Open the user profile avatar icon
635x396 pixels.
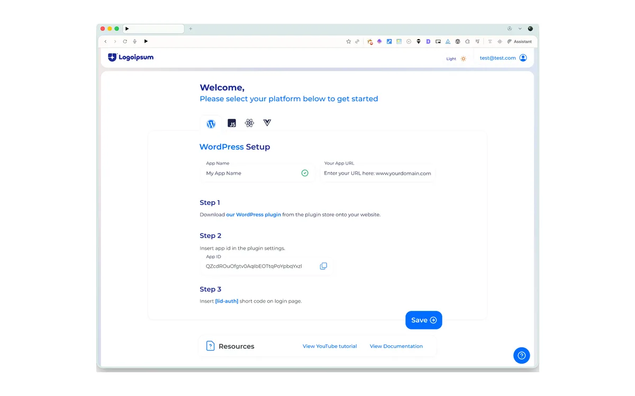coord(523,58)
